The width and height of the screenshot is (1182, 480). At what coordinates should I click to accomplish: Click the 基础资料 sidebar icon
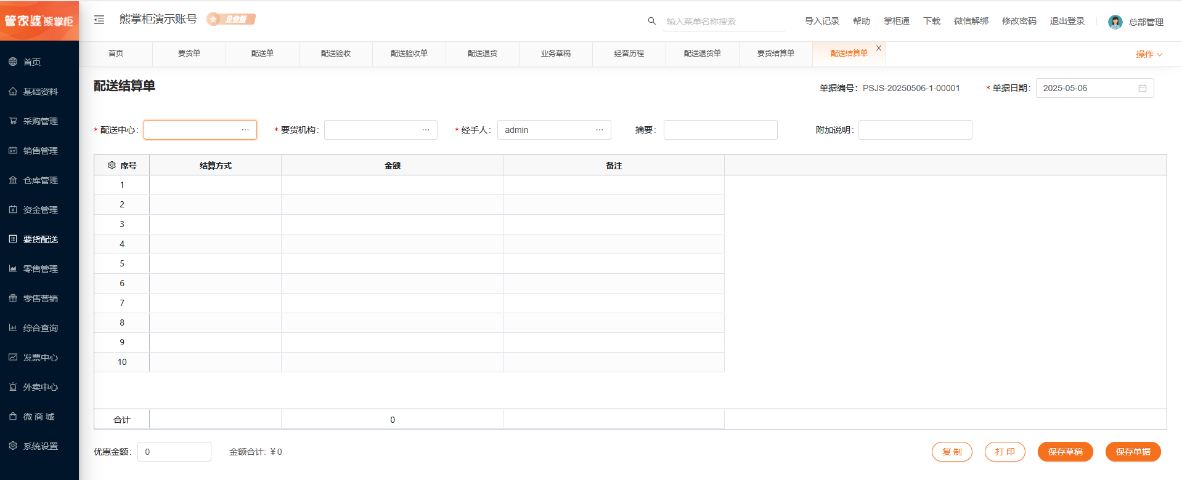point(13,91)
